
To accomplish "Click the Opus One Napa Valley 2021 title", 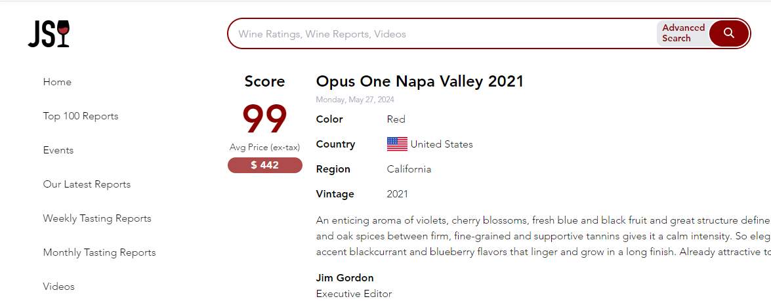I will pos(419,81).
